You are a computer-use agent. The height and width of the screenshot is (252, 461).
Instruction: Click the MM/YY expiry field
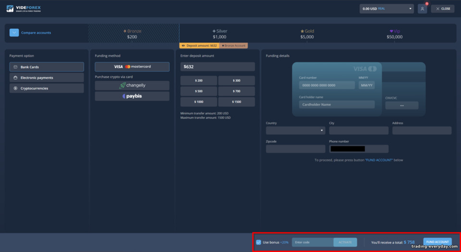click(366, 85)
